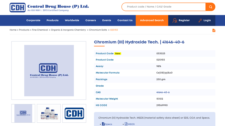
Task: Follow the CAS number 41646-40-6 link
Action: pos(163,92)
